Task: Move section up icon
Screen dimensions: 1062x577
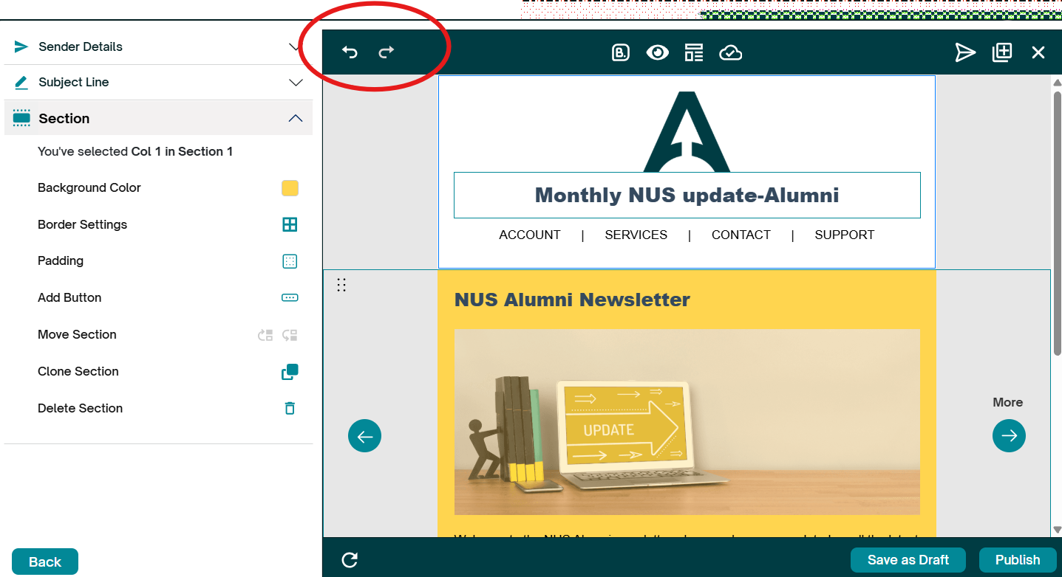Action: click(265, 335)
